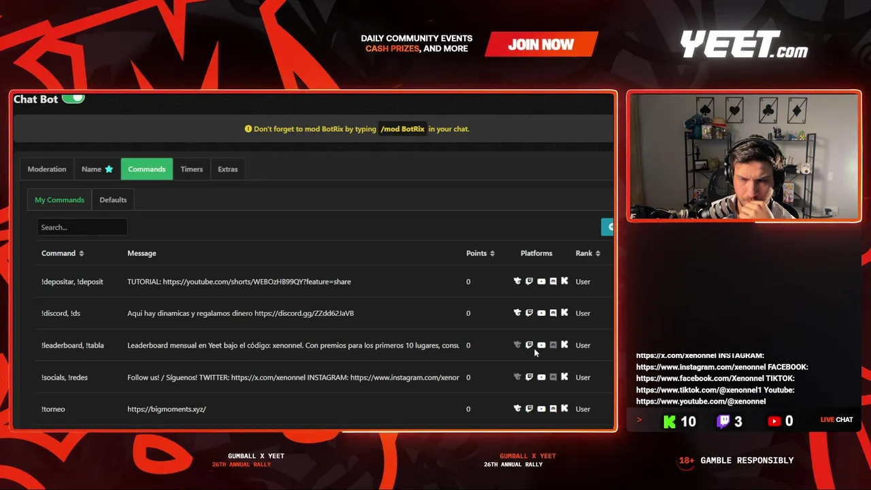Open the Moderation tab

(x=47, y=169)
